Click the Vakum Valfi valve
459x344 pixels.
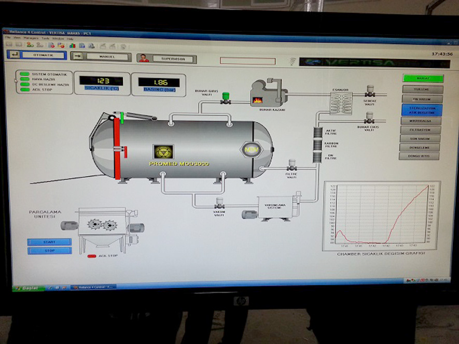[x=219, y=203]
